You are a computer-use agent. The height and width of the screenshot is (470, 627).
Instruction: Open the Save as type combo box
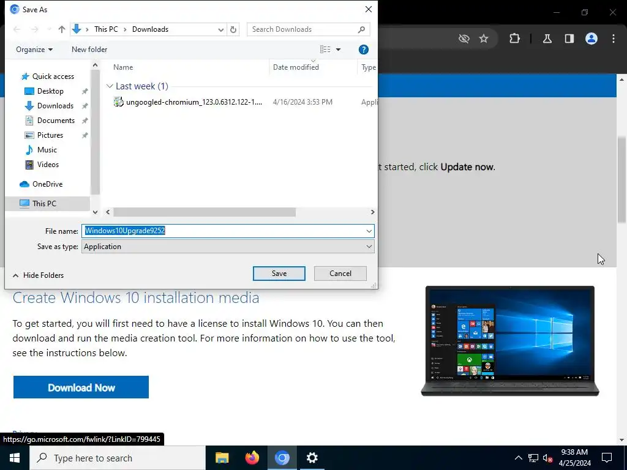coord(228,247)
